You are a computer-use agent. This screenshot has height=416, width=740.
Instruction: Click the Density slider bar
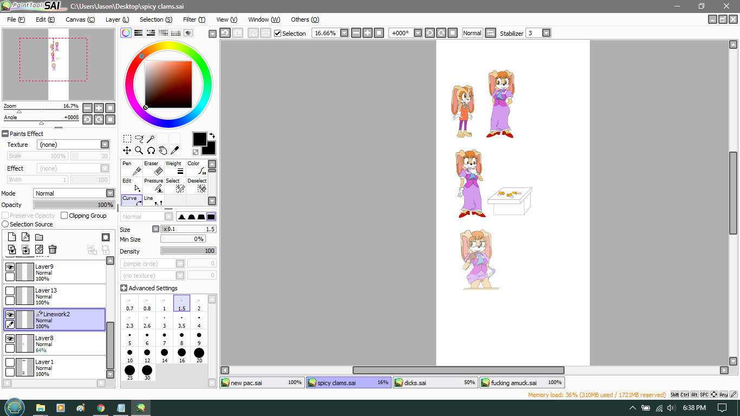pos(188,251)
